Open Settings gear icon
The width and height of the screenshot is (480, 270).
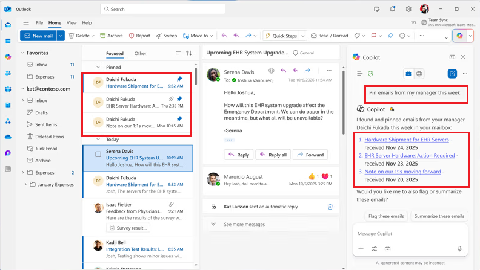coord(408,9)
